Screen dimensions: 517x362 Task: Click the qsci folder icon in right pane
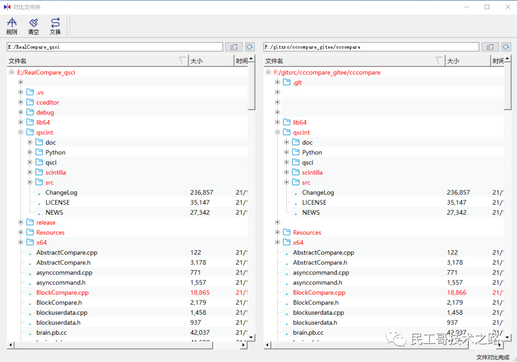click(296, 163)
